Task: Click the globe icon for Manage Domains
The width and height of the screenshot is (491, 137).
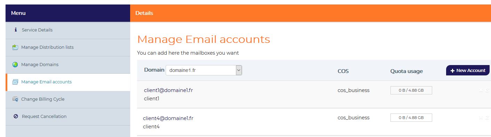Action: coord(15,65)
